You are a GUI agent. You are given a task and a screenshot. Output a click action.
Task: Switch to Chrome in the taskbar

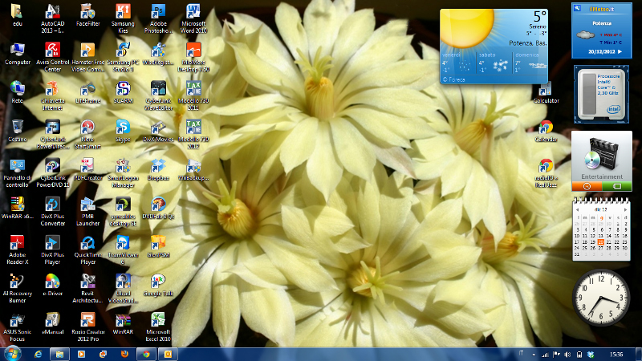pyautogui.click(x=146, y=354)
